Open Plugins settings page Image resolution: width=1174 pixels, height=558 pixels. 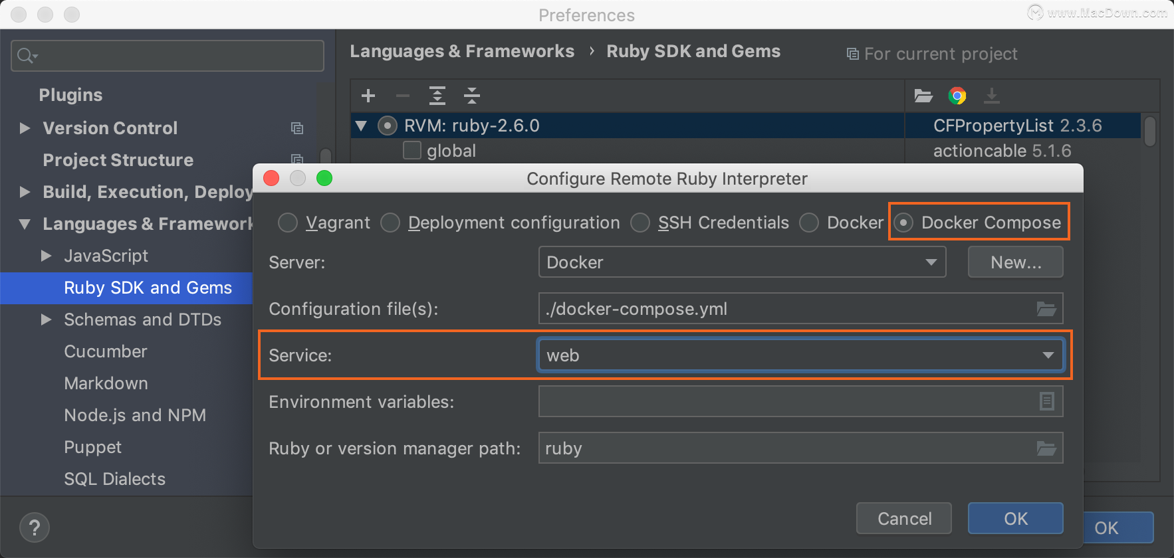tap(70, 95)
